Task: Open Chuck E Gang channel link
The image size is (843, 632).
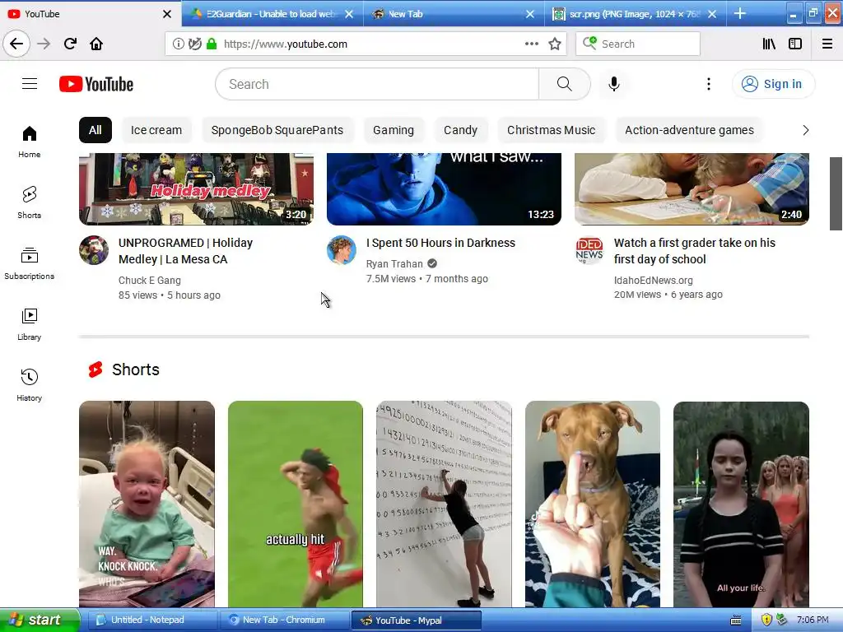Action: pyautogui.click(x=150, y=281)
